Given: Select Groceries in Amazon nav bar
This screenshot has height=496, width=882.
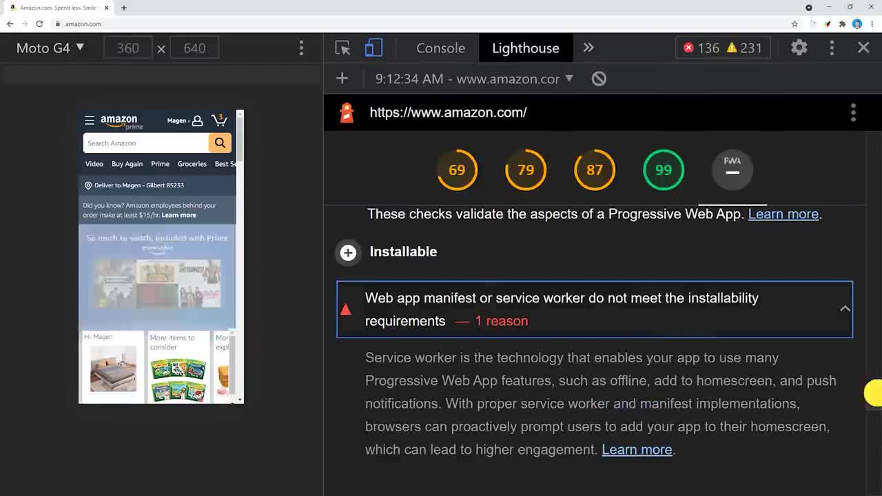Looking at the screenshot, I should (x=192, y=164).
